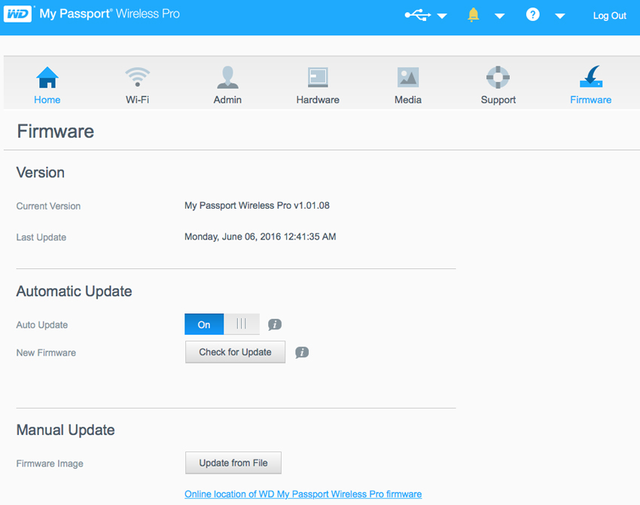Click the Last Update label
The image size is (640, 505).
[41, 237]
